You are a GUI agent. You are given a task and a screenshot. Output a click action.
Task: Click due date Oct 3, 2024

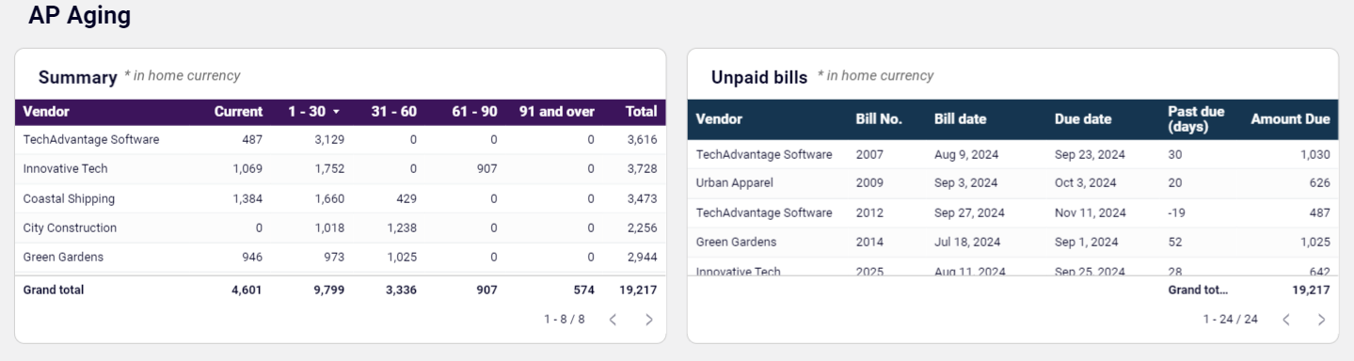pyautogui.click(x=1086, y=183)
